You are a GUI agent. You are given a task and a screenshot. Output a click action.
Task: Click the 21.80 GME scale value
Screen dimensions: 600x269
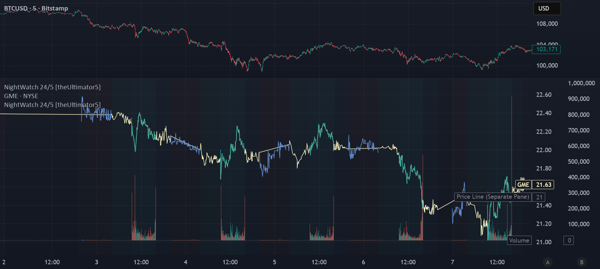(x=544, y=168)
